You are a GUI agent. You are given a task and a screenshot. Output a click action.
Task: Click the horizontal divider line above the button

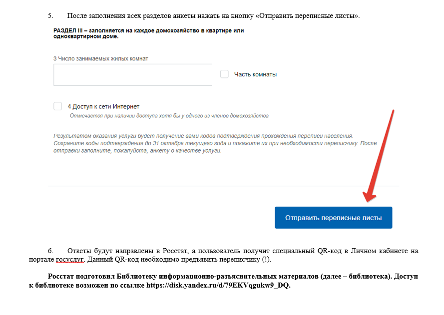tap(223, 186)
